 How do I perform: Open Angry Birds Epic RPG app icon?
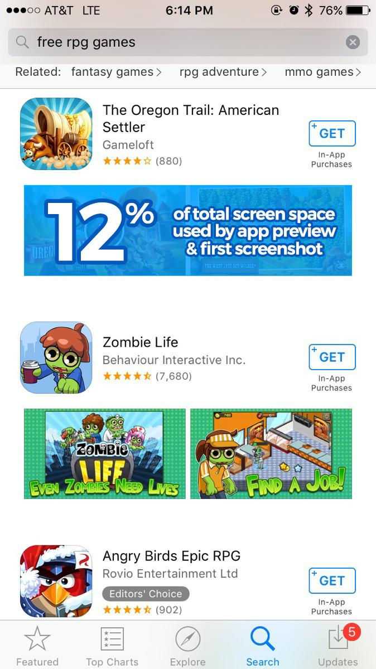pyautogui.click(x=56, y=581)
